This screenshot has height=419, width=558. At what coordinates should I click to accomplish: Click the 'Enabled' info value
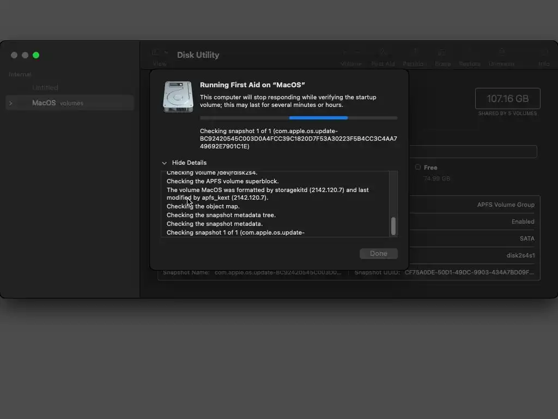523,222
